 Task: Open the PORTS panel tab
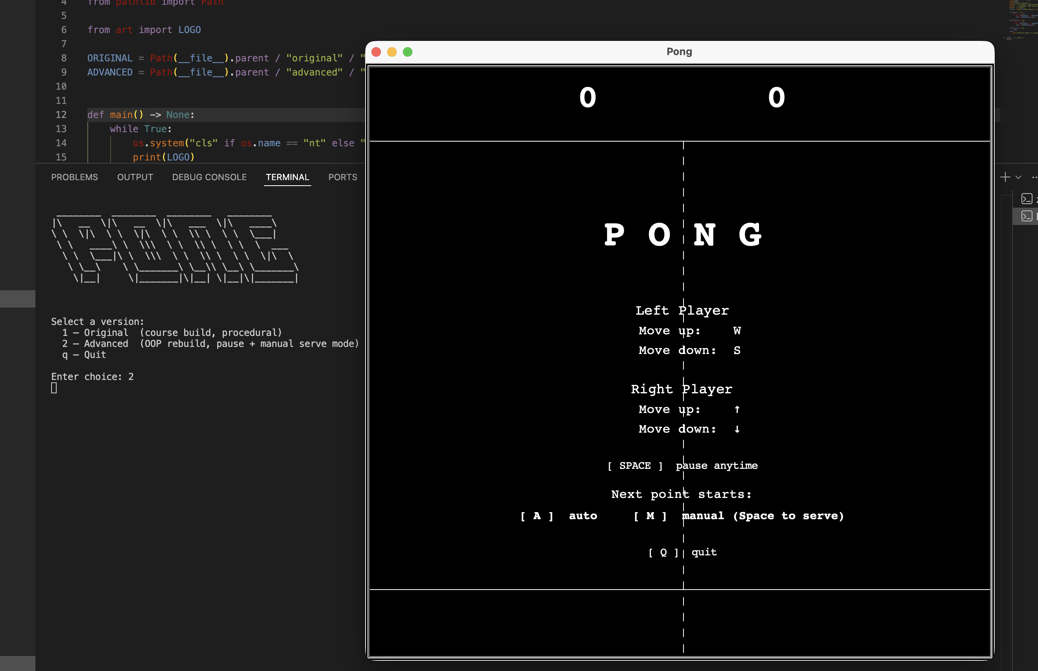click(x=342, y=177)
